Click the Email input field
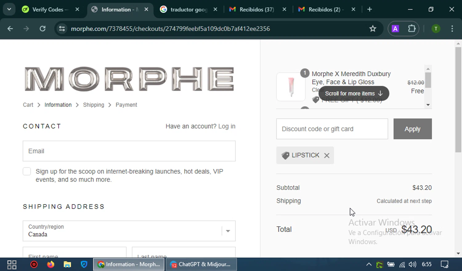The image size is (462, 271). tap(129, 151)
